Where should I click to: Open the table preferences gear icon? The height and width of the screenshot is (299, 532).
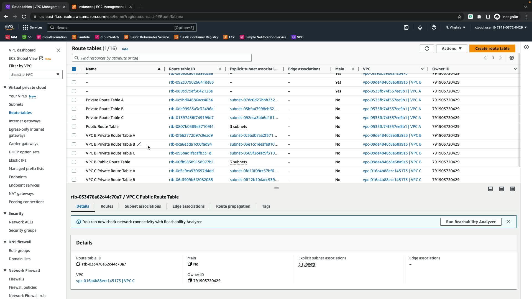click(x=511, y=58)
